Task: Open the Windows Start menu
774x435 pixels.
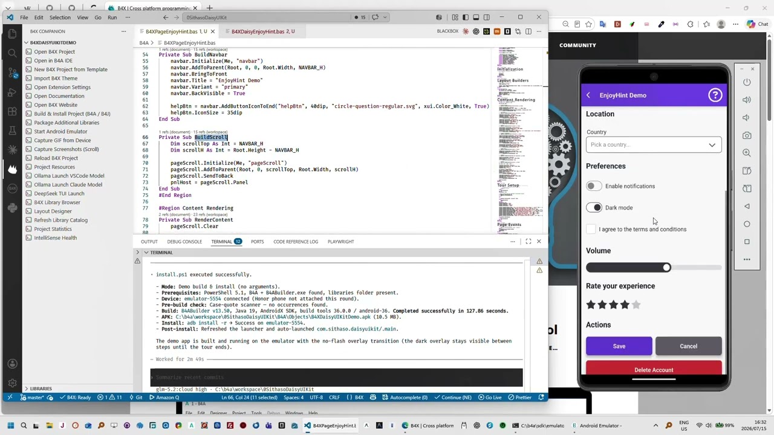Action: click(10, 425)
